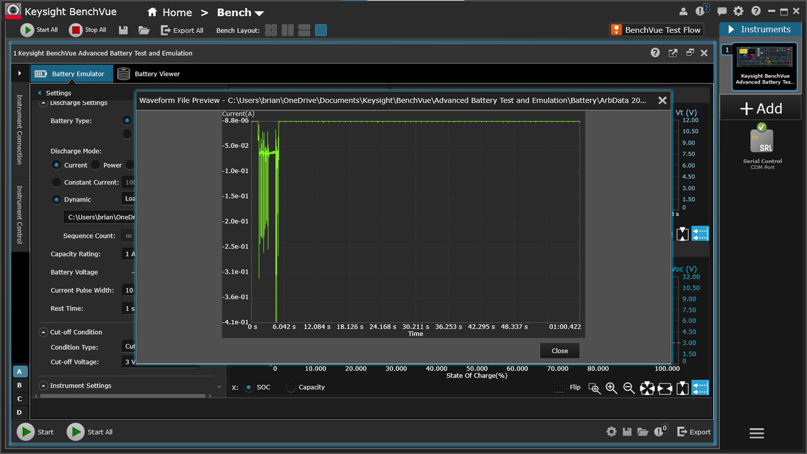Open BenchVue Test Flow
The height and width of the screenshot is (454, 807).
(656, 30)
